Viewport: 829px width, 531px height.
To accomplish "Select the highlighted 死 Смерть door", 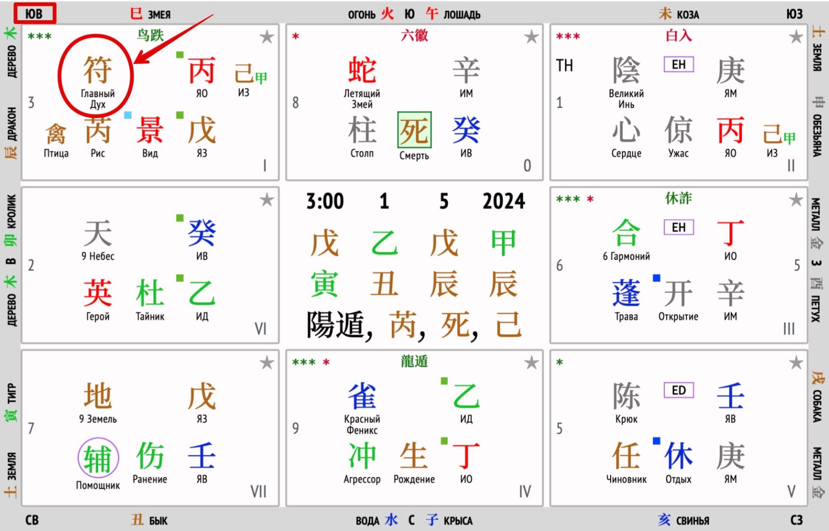I will 414,130.
